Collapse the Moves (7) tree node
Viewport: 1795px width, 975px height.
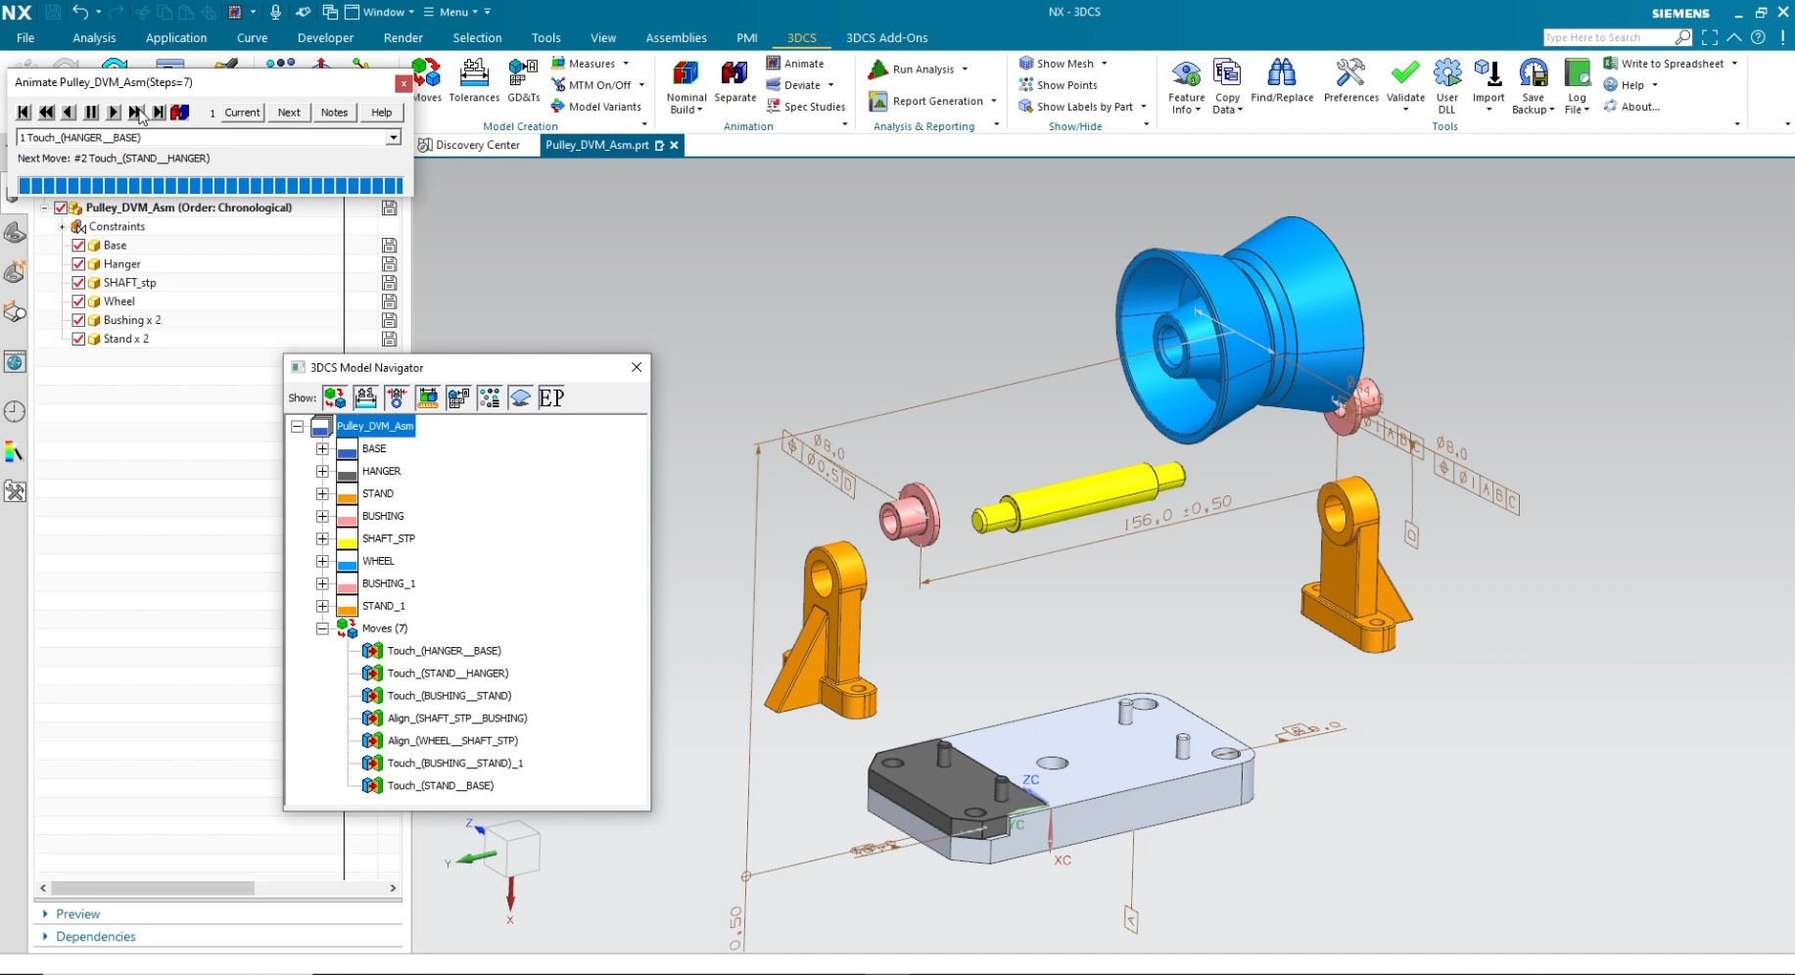pos(322,628)
